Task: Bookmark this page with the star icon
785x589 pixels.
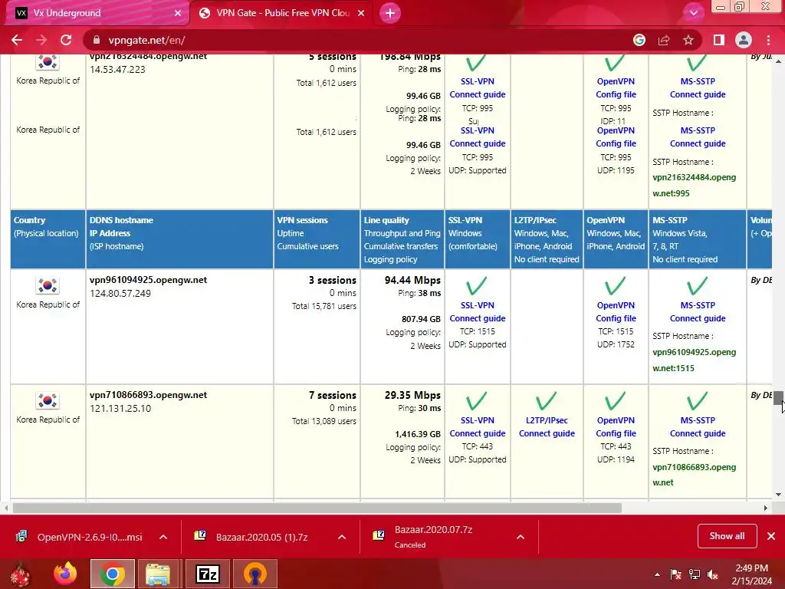Action: pos(688,40)
